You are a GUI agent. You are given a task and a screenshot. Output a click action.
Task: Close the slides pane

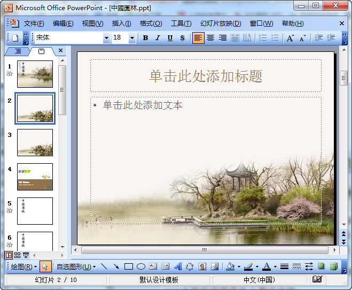60,51
